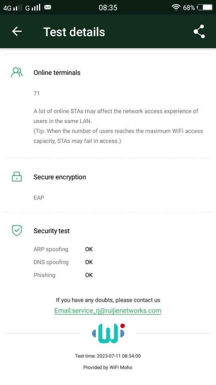Tap the battery status icon
The height and width of the screenshot is (385, 216).
point(205,8)
